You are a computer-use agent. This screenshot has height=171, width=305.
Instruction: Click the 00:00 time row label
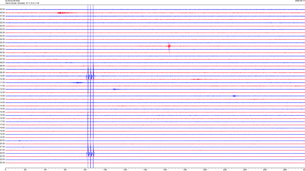[x=2, y=9]
